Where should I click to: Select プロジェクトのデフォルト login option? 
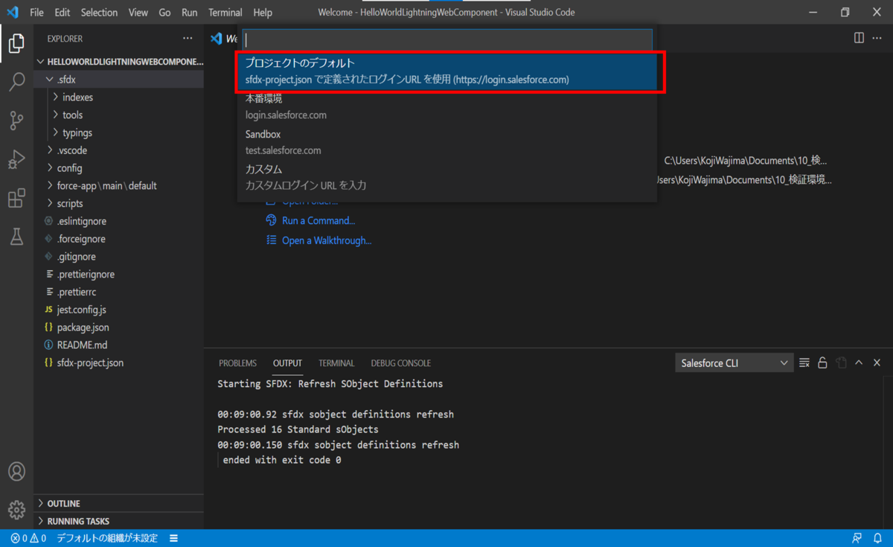(x=447, y=71)
